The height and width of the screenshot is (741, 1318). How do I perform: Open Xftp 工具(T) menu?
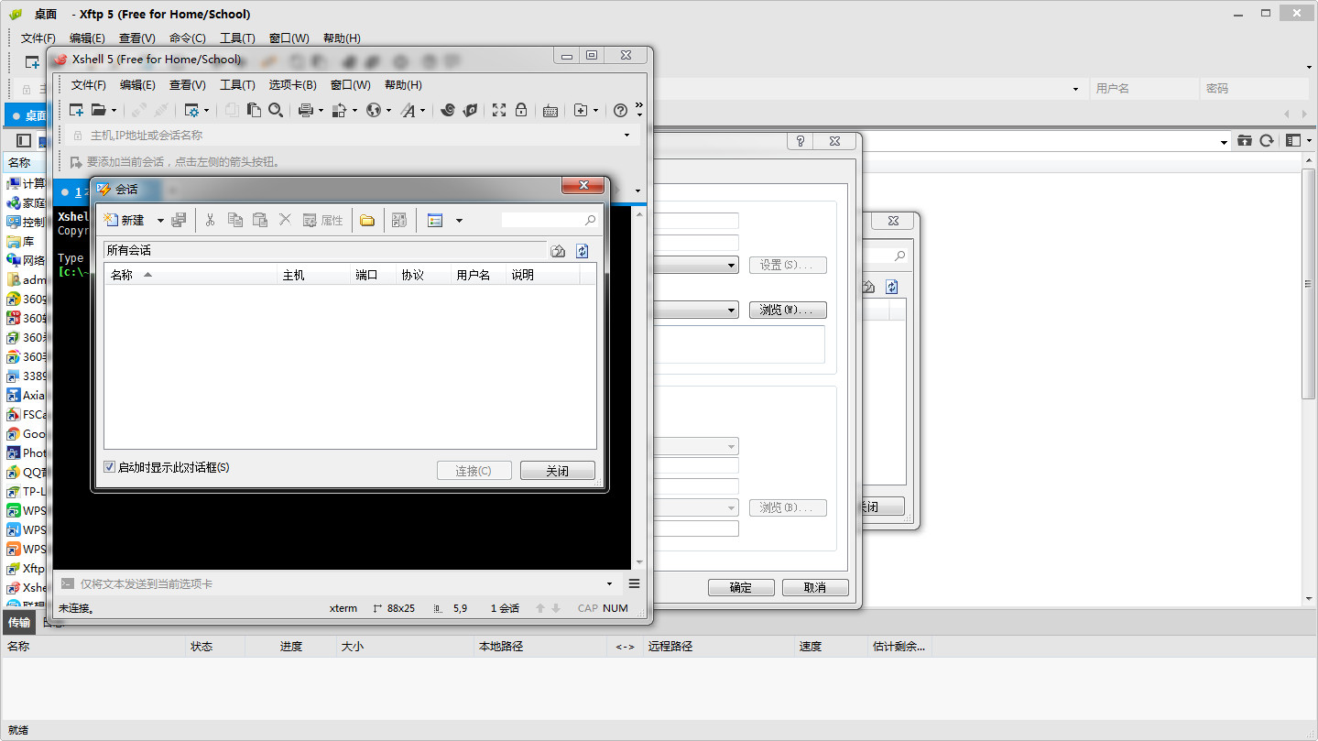point(237,38)
